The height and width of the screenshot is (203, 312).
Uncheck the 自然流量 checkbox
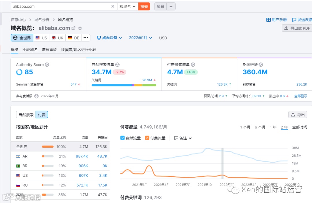tap(122, 138)
